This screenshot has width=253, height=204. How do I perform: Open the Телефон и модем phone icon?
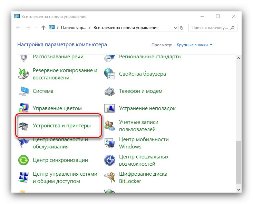pyautogui.click(x=109, y=91)
